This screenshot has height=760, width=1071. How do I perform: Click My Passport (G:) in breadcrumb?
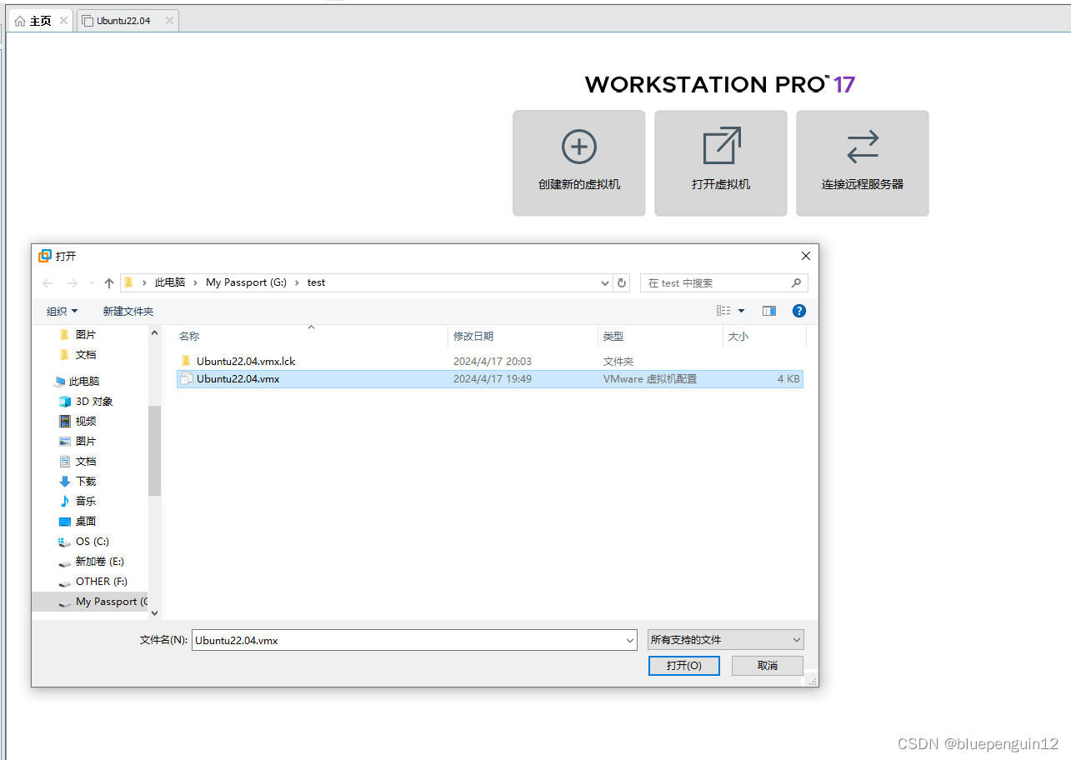click(246, 282)
